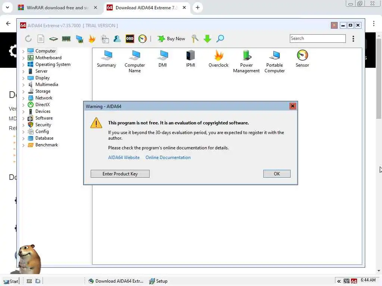
Task: Select Devices in the tree
Action: click(x=43, y=111)
